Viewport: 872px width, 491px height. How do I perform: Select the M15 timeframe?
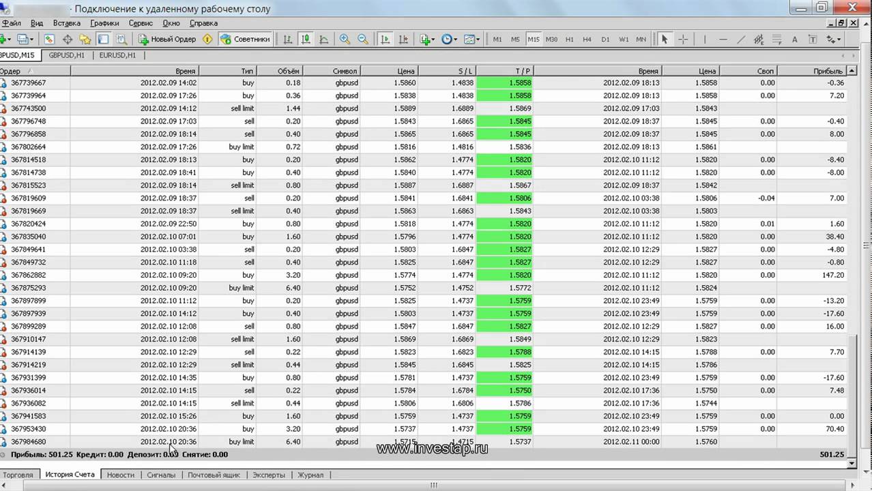[534, 40]
